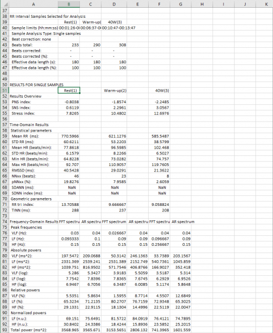
Task: Click row 59 header
Action: (4, 136)
